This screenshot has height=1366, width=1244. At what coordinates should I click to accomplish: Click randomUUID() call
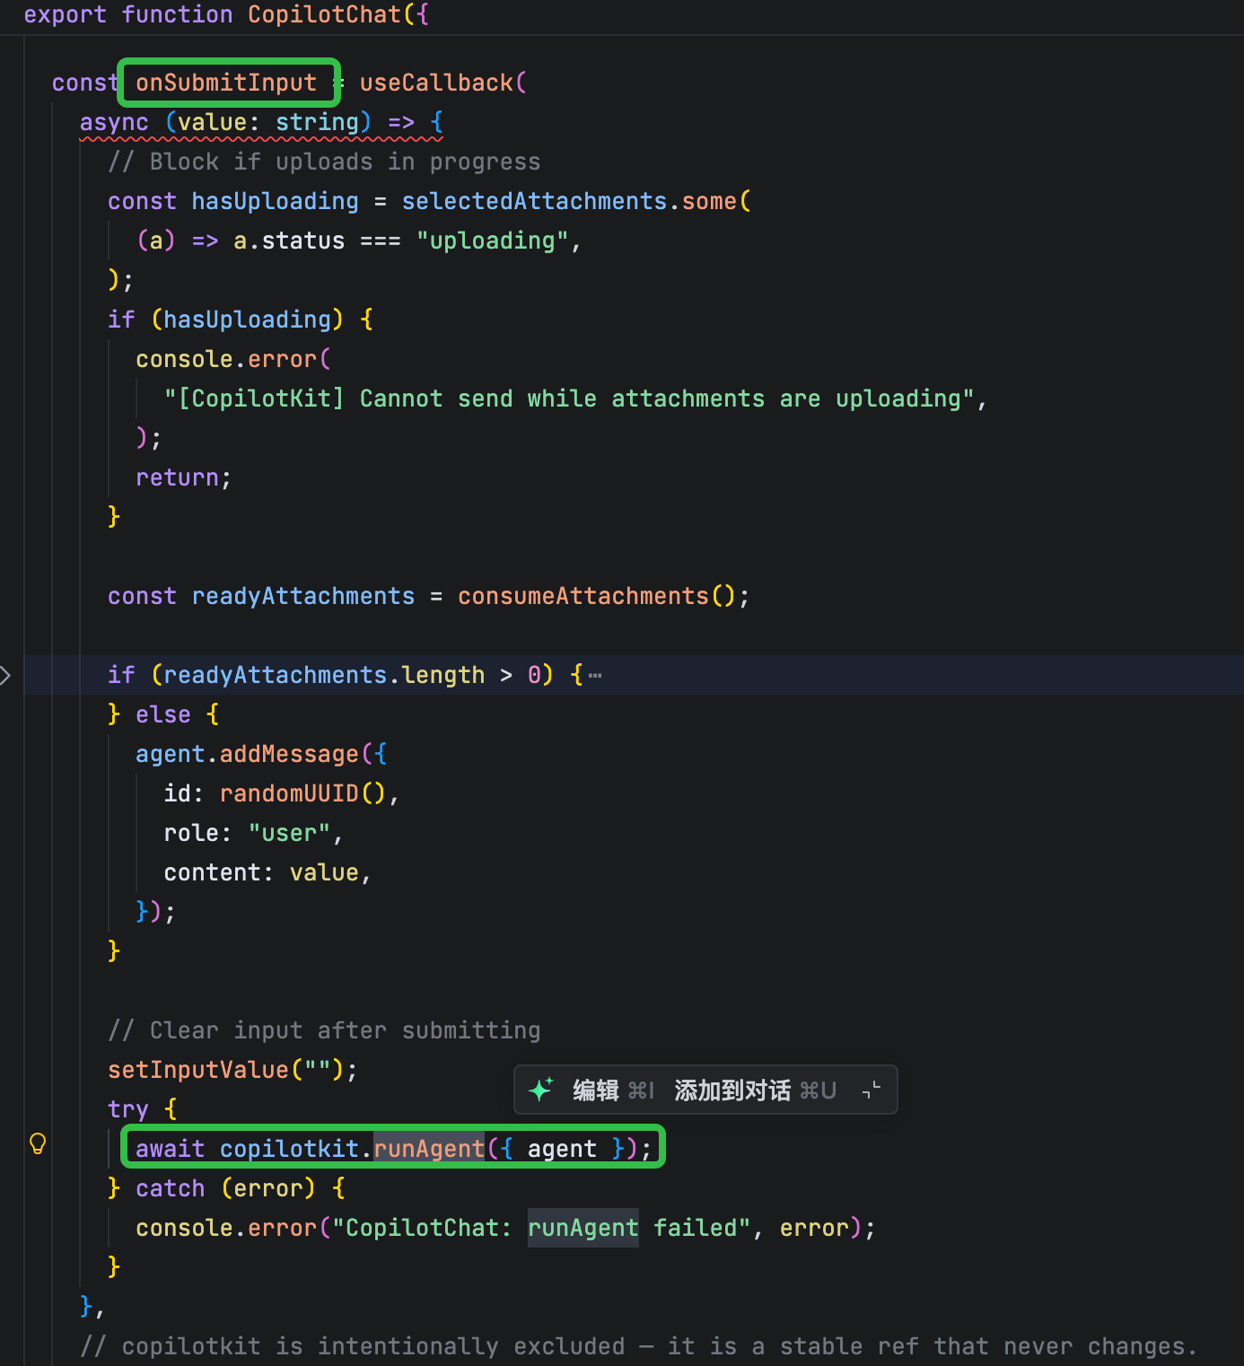302,793
